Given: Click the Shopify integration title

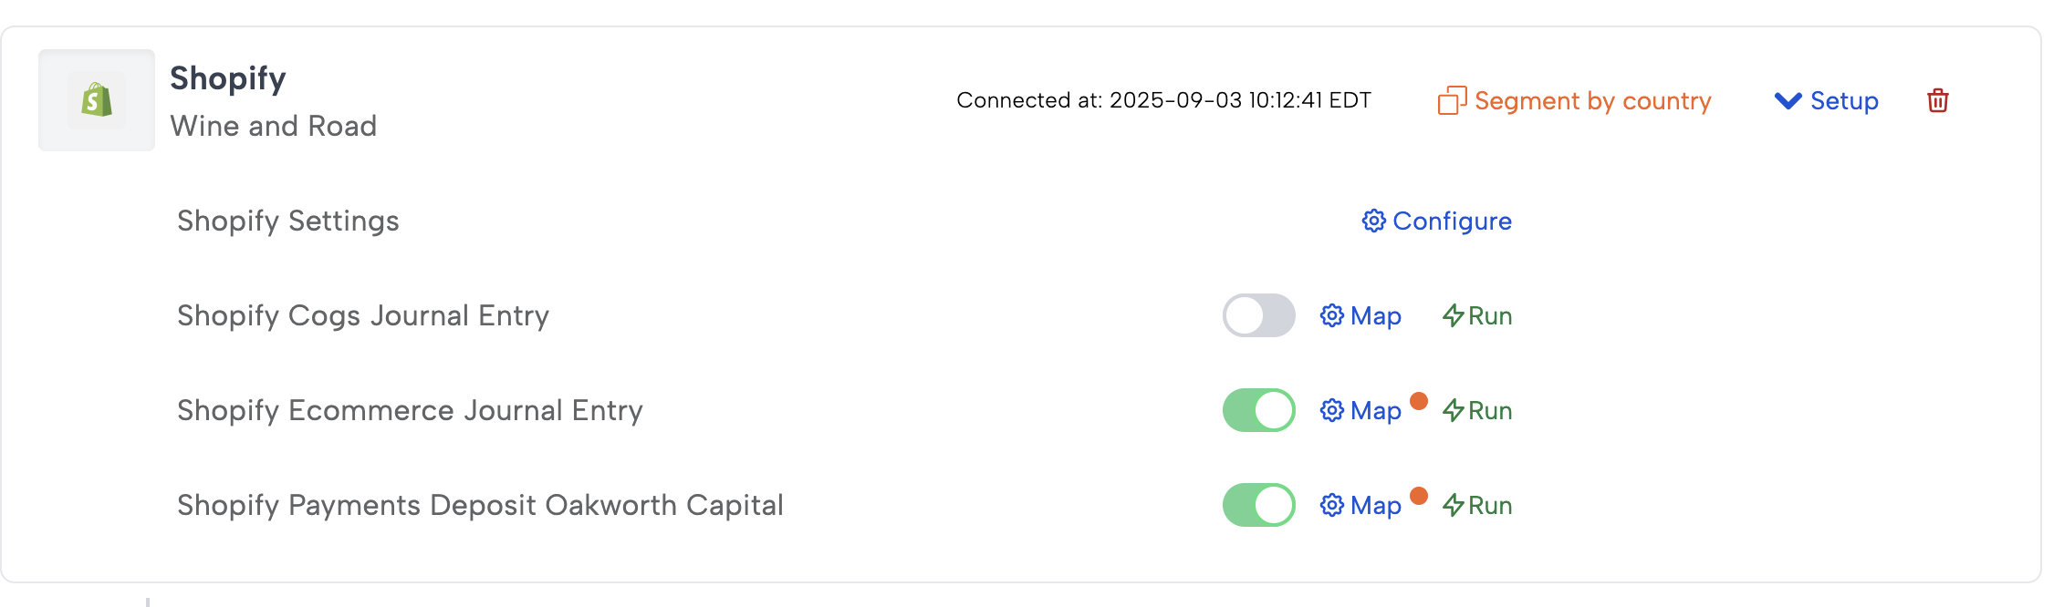Looking at the screenshot, I should 228,78.
